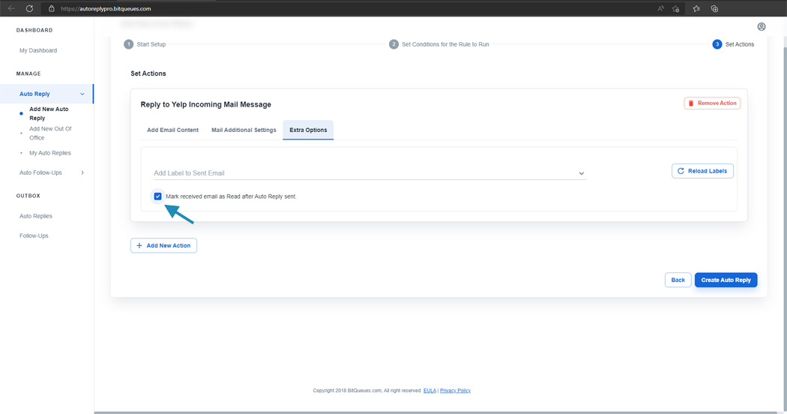The height and width of the screenshot is (414, 787).
Task: Collapse the Auto Reply sidebar menu
Action: [x=82, y=94]
